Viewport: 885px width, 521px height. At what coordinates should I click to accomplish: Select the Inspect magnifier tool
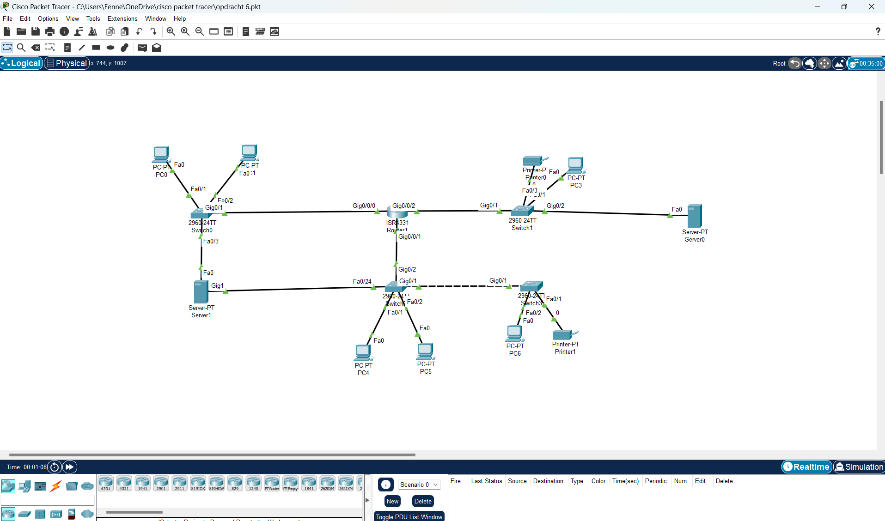tap(21, 48)
